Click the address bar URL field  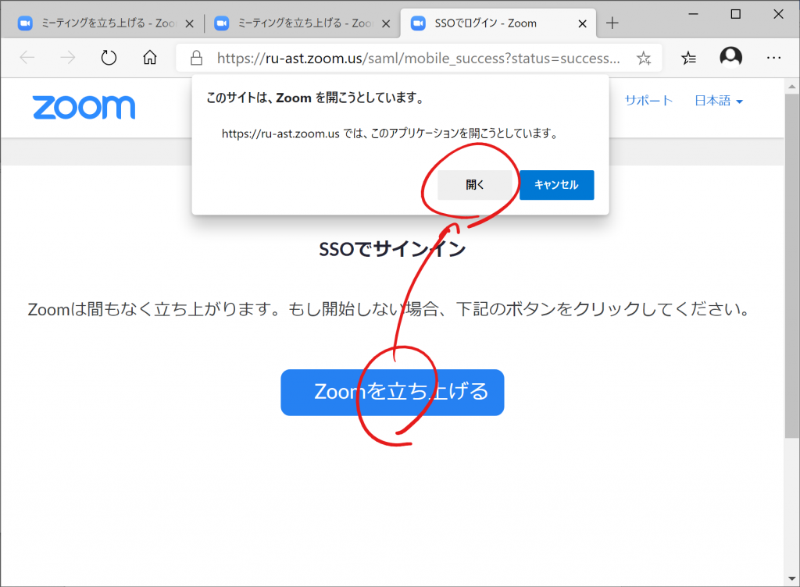click(419, 58)
